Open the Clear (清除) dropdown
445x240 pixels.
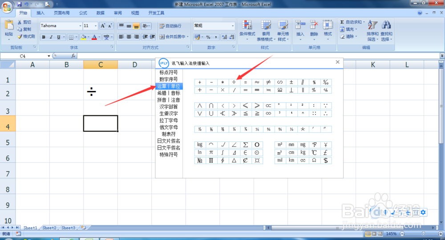(348, 36)
